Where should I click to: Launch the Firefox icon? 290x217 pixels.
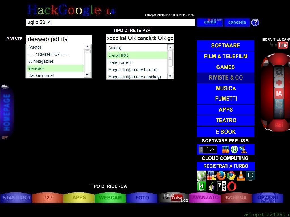pos(221,175)
